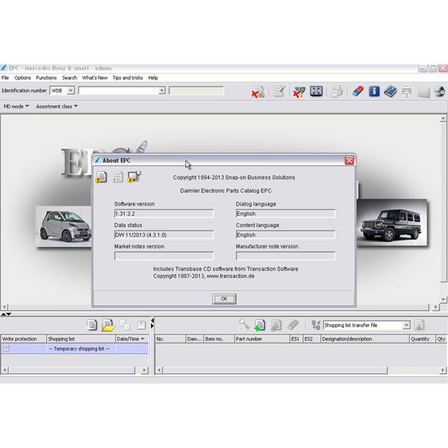448x448 pixels.
Task: Toggle write protection on temporary shopping list
Action: click(x=6, y=349)
